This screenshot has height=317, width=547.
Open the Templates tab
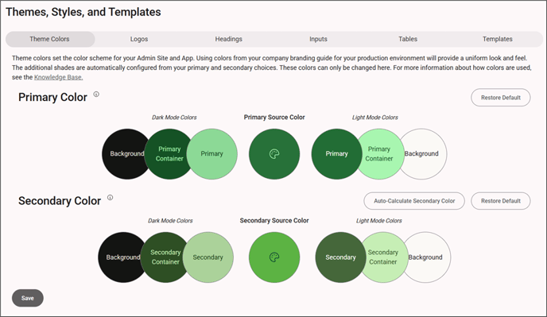coord(498,39)
